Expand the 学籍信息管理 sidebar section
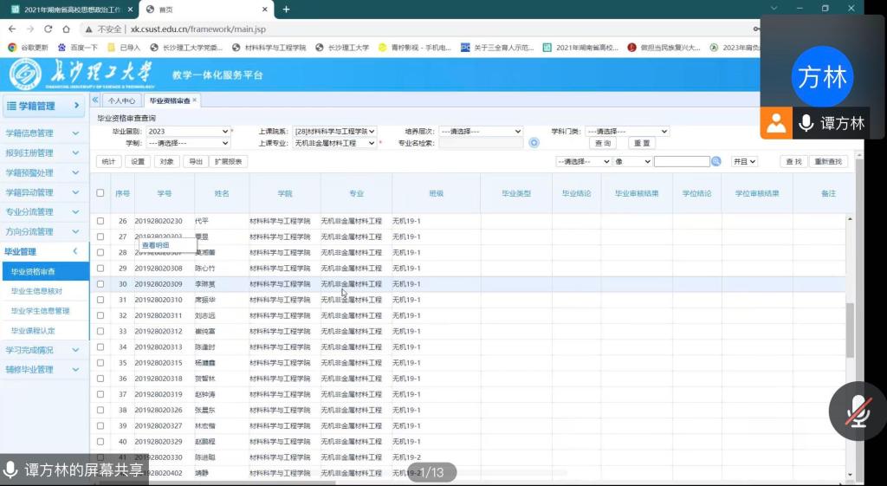This screenshot has width=887, height=486. point(43,133)
